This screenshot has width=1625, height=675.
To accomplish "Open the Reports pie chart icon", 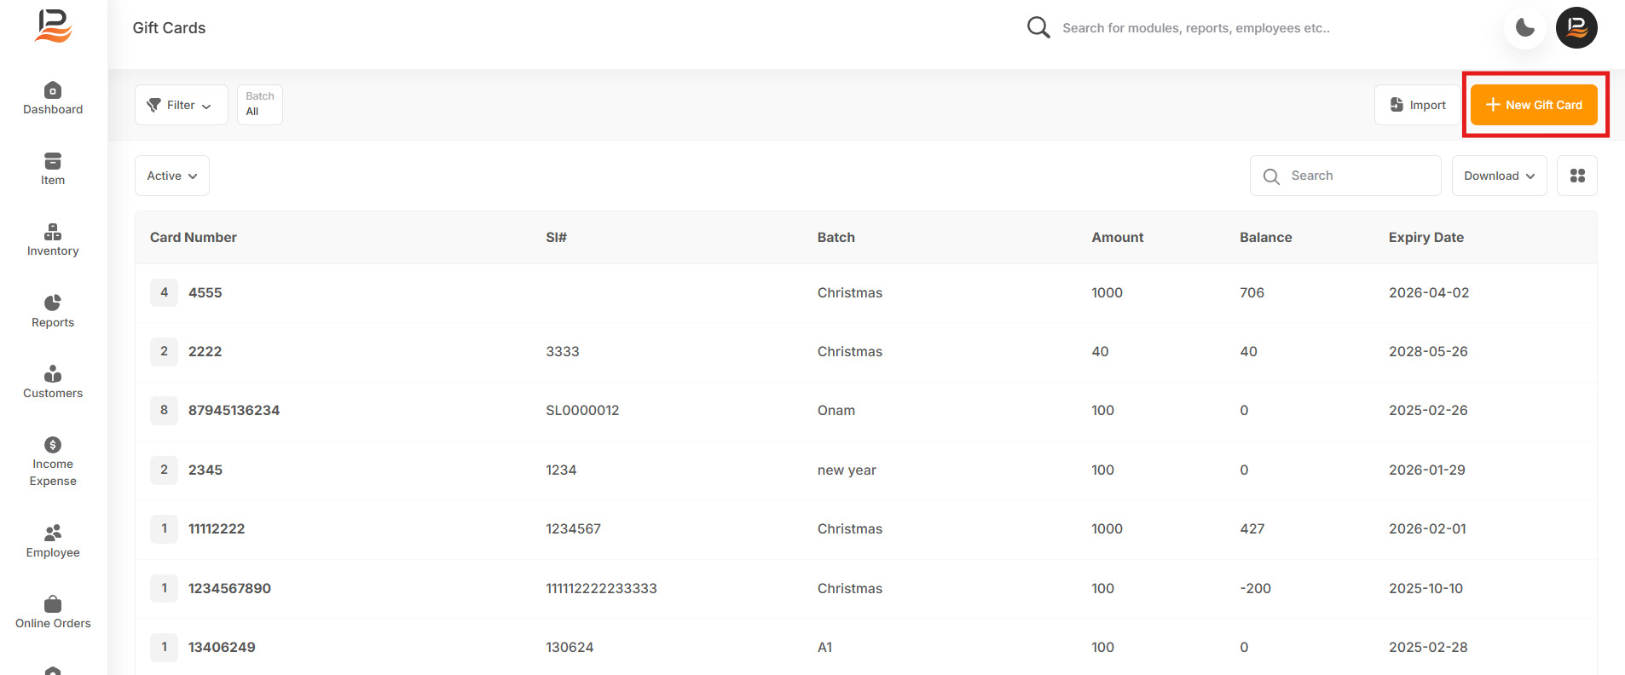I will 53,303.
